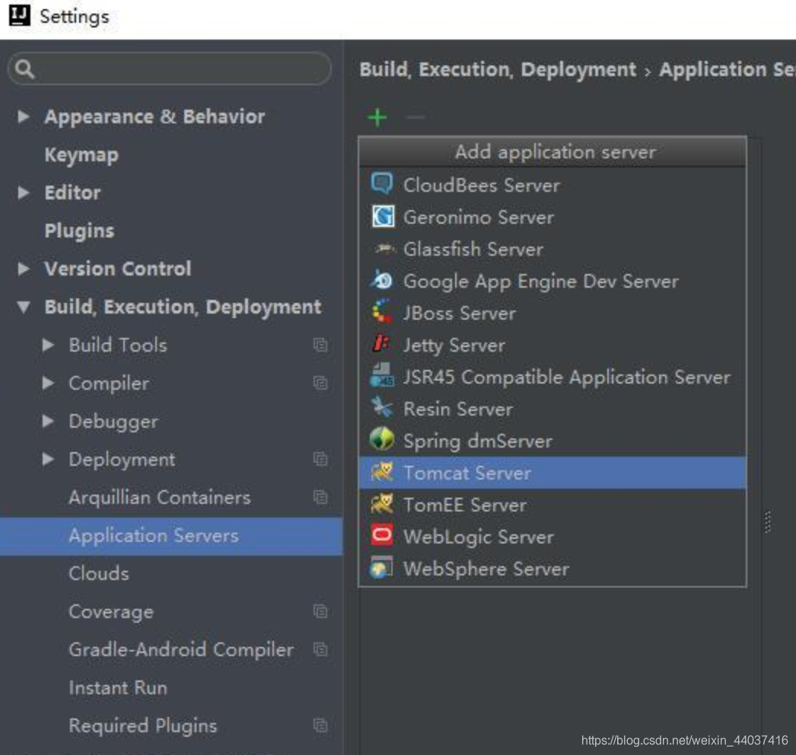Click the dotted splitter handle on right
796x755 pixels.
(768, 521)
